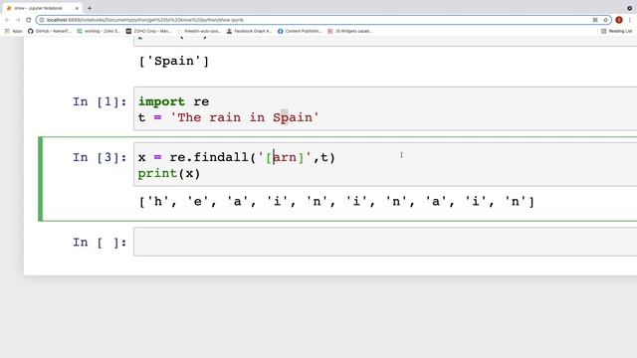Screen dimensions: 637x358
Task: Open the Reading List button
Action: (616, 31)
